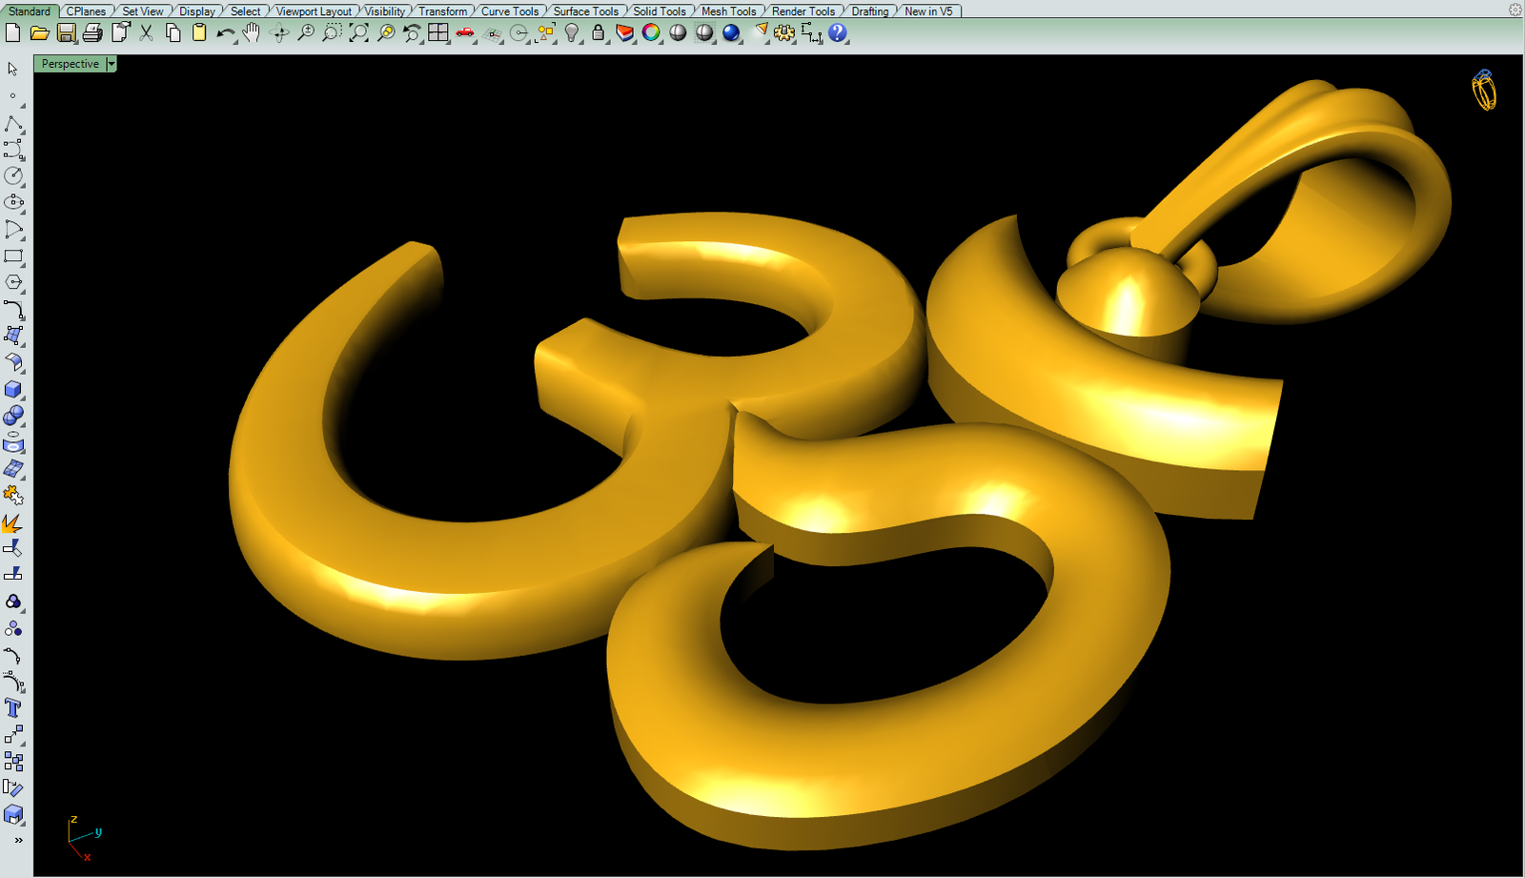
Task: Copy selection to clipboard
Action: pos(173,32)
